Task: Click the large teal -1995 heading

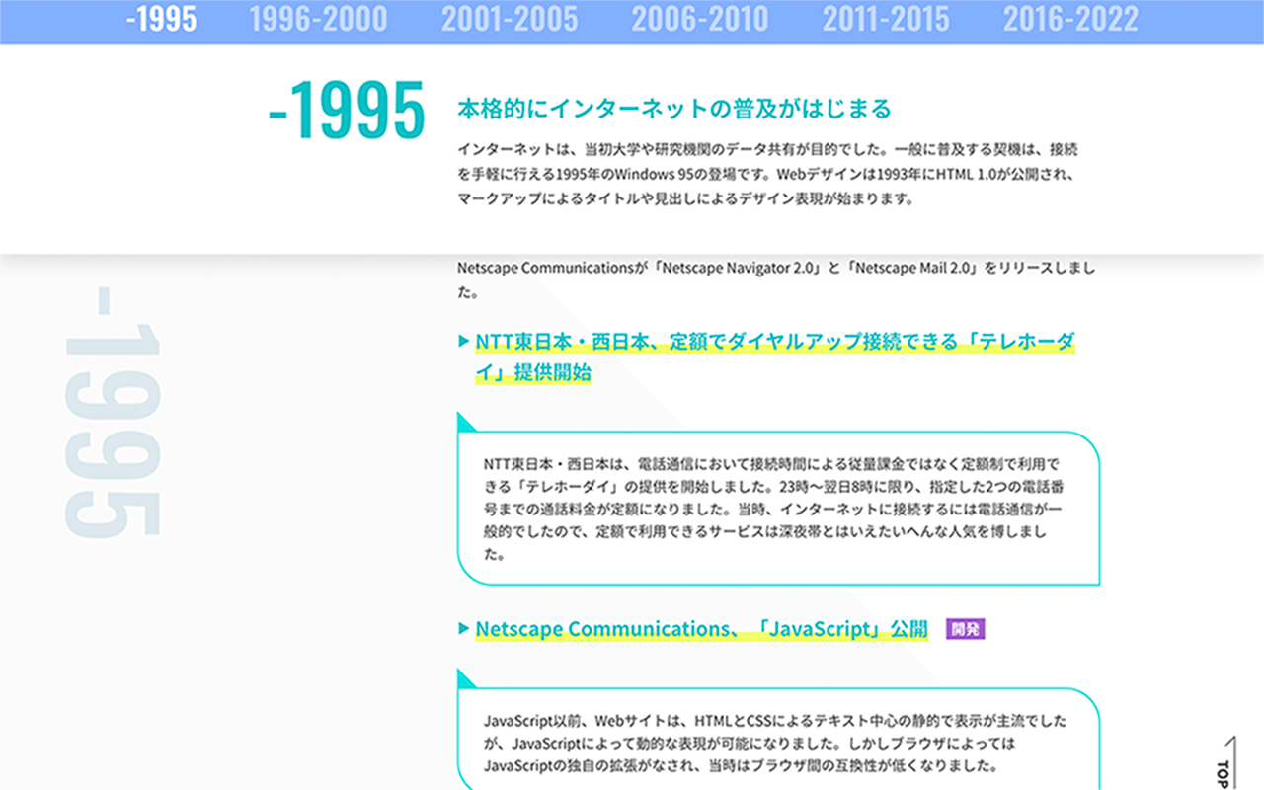Action: tap(347, 111)
